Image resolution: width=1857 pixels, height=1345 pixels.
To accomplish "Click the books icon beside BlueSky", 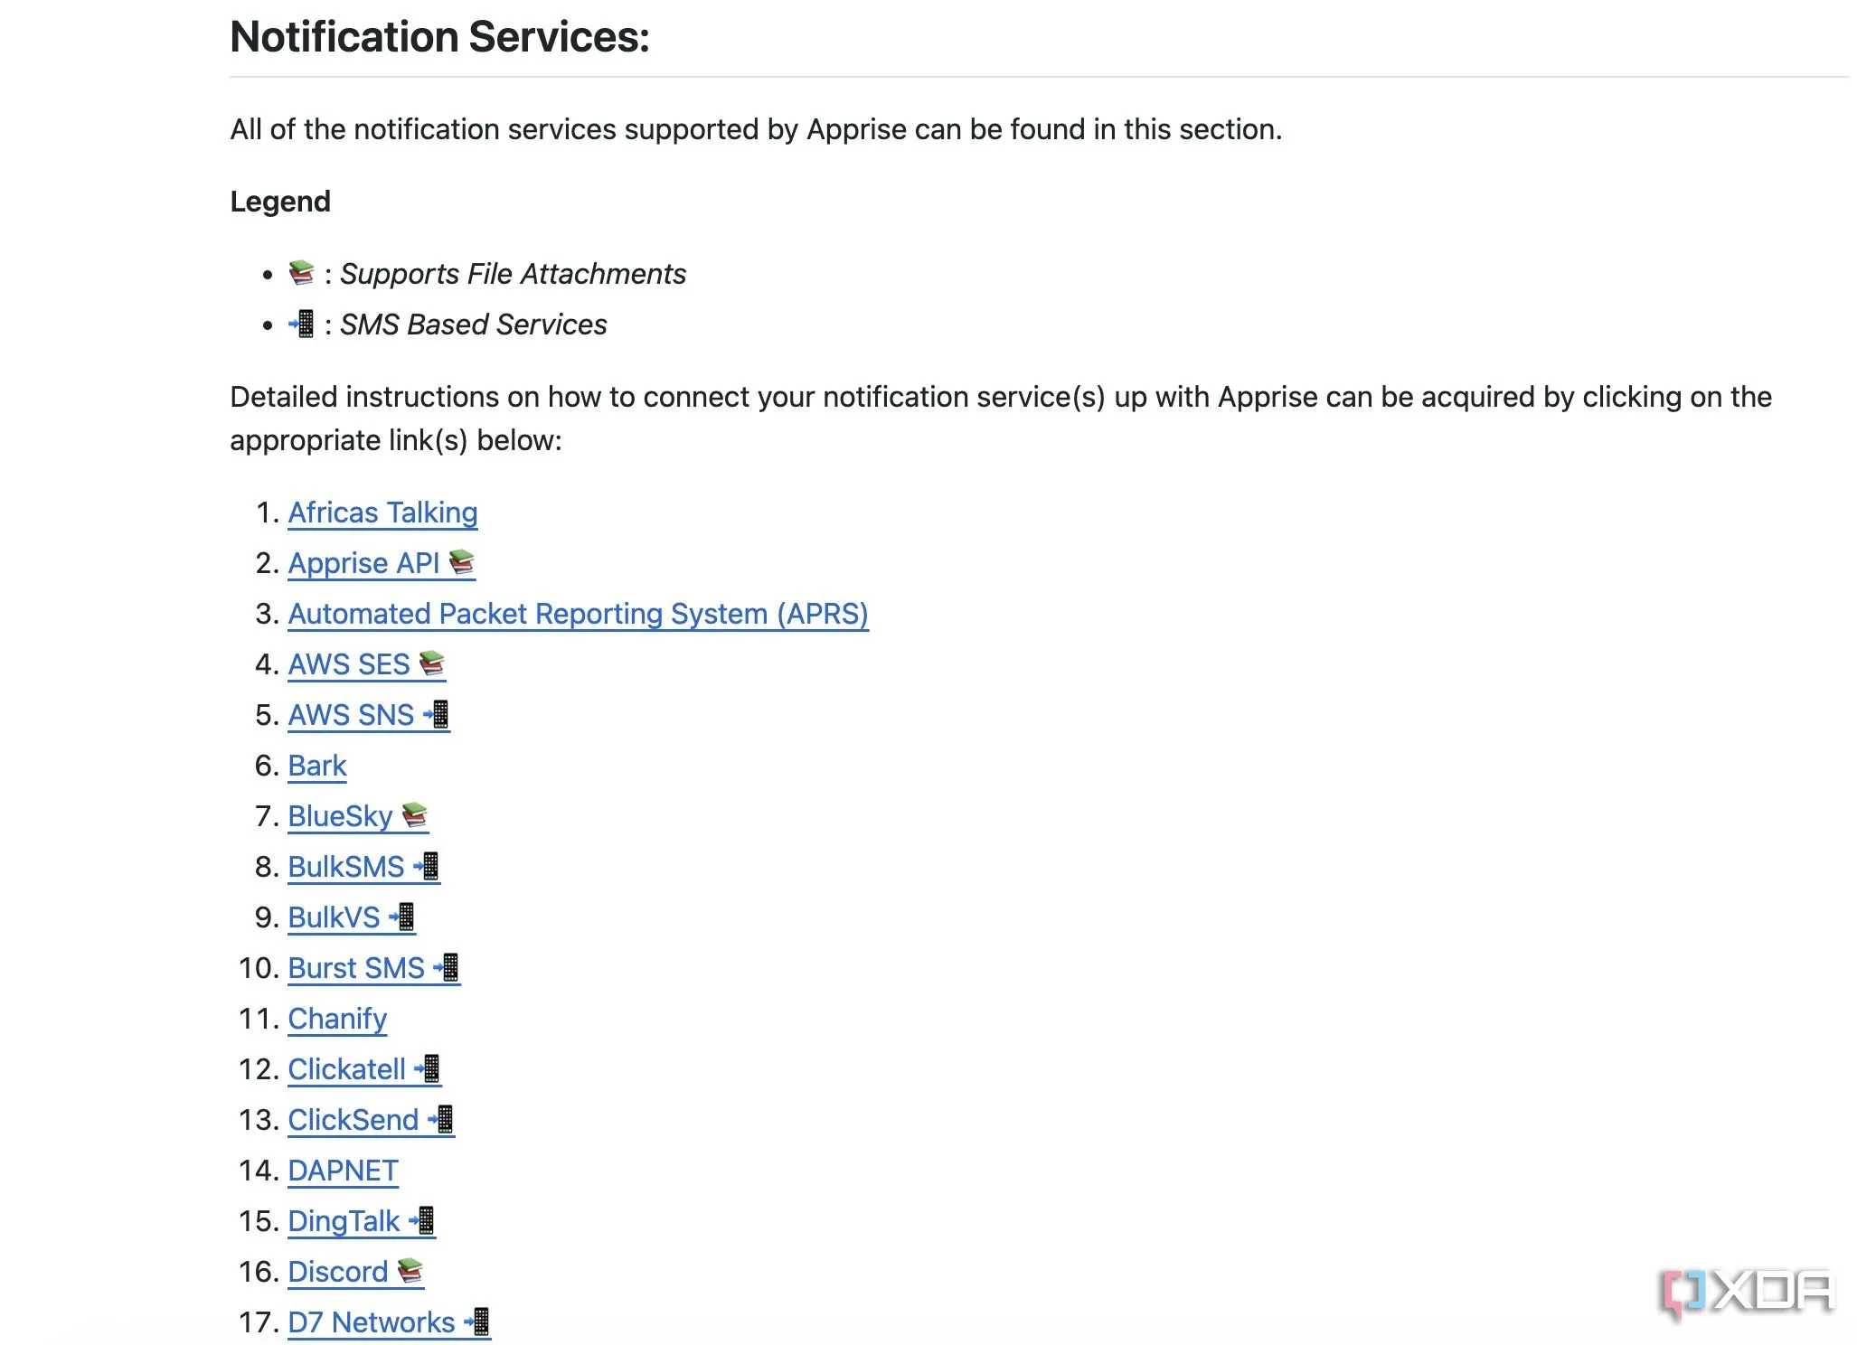I will coord(414,815).
